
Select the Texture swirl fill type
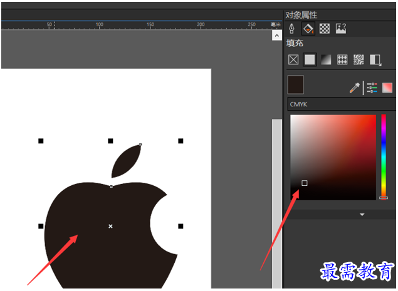[359, 60]
